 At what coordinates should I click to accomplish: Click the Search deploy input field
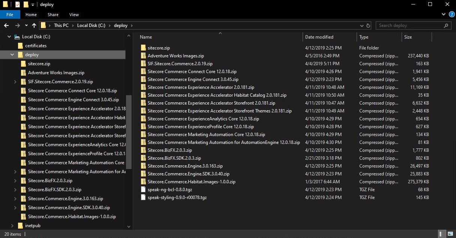409,25
